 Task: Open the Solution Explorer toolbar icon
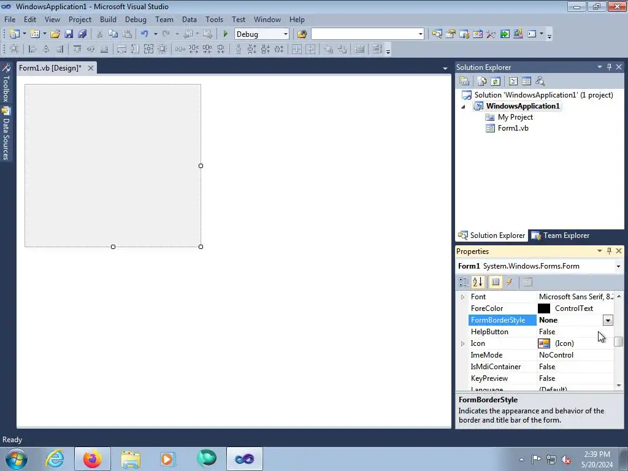pyautogui.click(x=437, y=34)
